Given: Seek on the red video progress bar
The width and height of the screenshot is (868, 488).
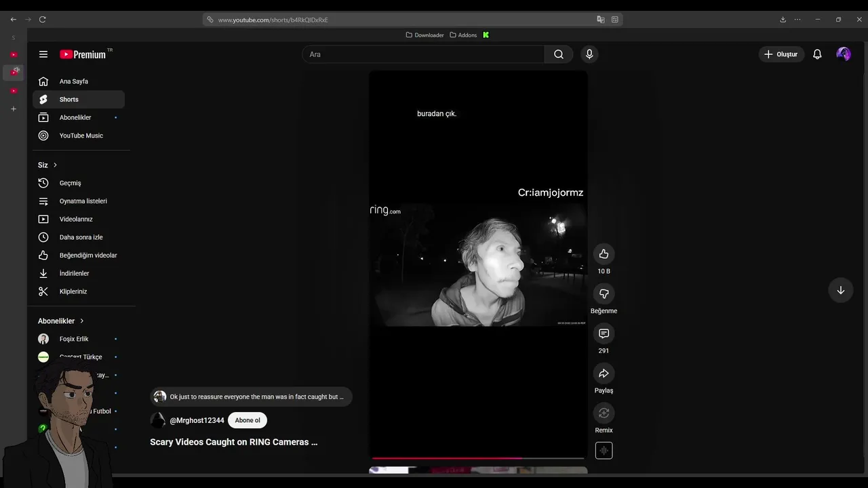Looking at the screenshot, I should pyautogui.click(x=478, y=458).
